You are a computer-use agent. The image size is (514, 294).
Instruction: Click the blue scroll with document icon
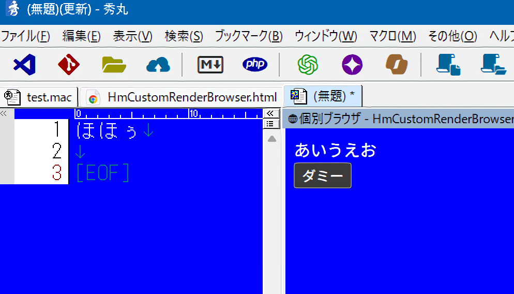pyautogui.click(x=448, y=65)
